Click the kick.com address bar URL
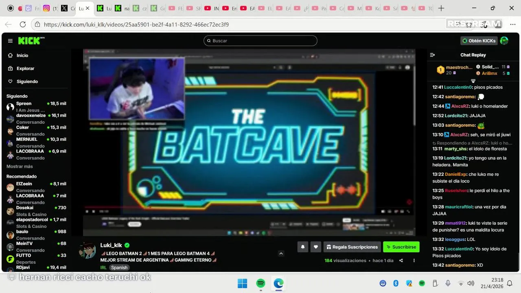 click(136, 24)
